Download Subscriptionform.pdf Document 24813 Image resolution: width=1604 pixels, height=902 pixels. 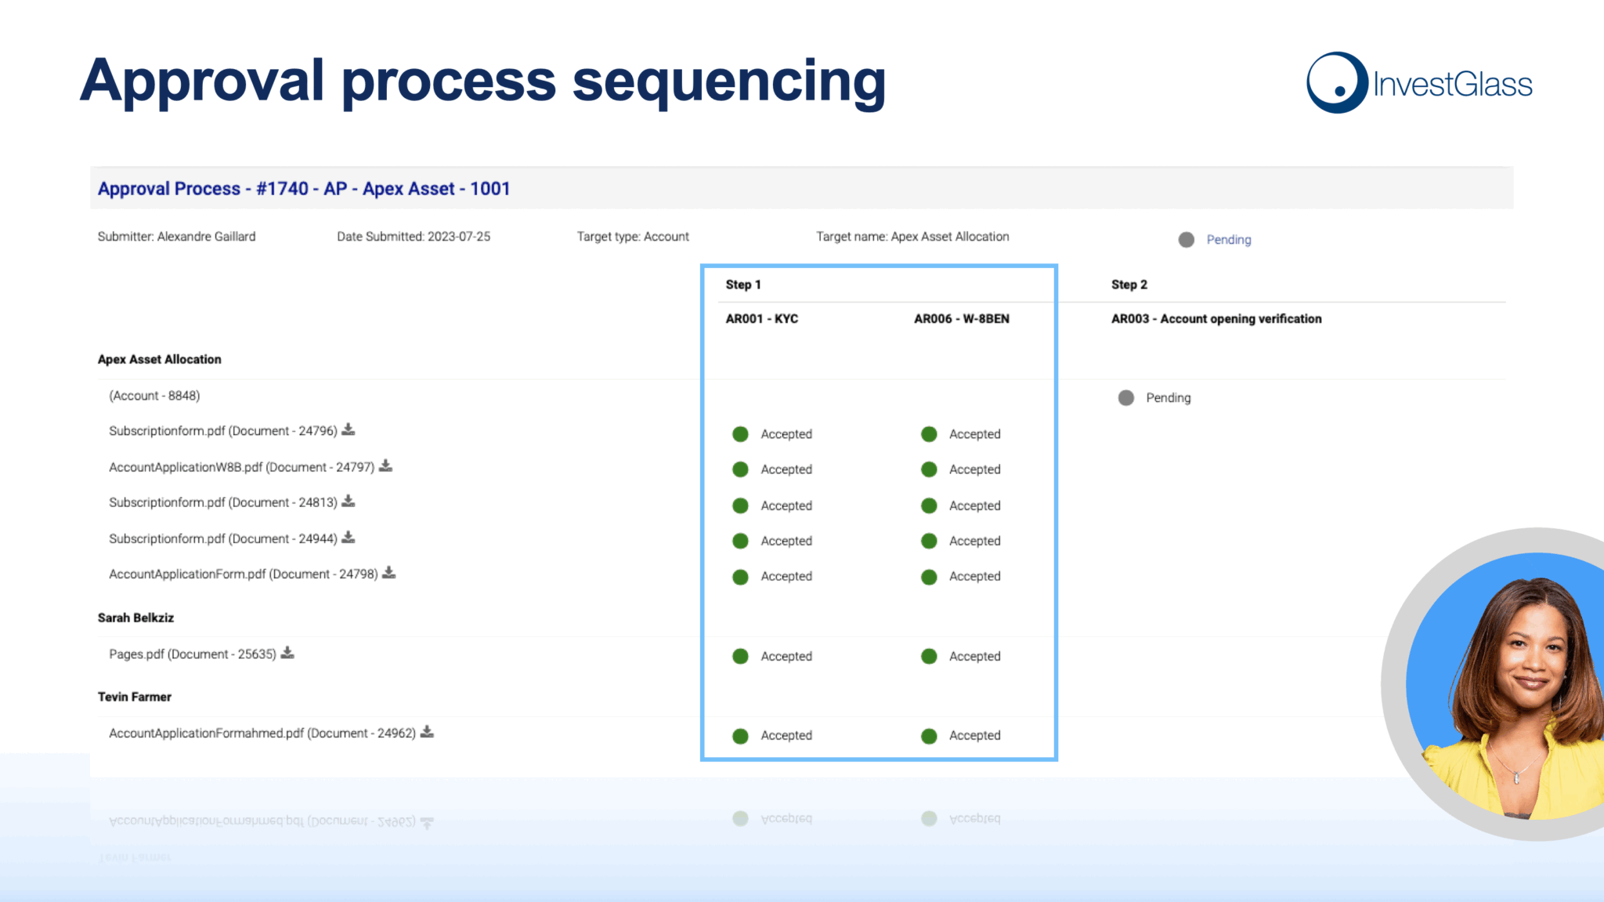(349, 501)
